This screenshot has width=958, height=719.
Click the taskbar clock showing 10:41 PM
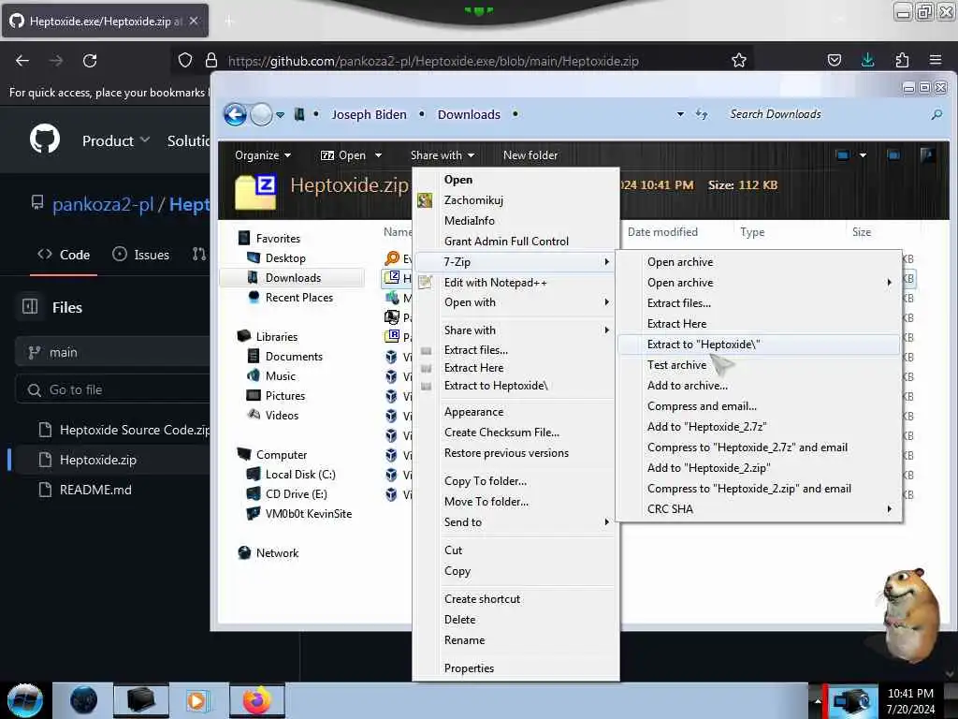pos(910,700)
